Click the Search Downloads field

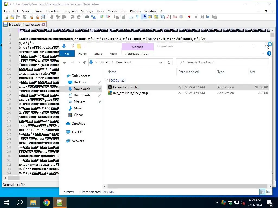(223, 62)
